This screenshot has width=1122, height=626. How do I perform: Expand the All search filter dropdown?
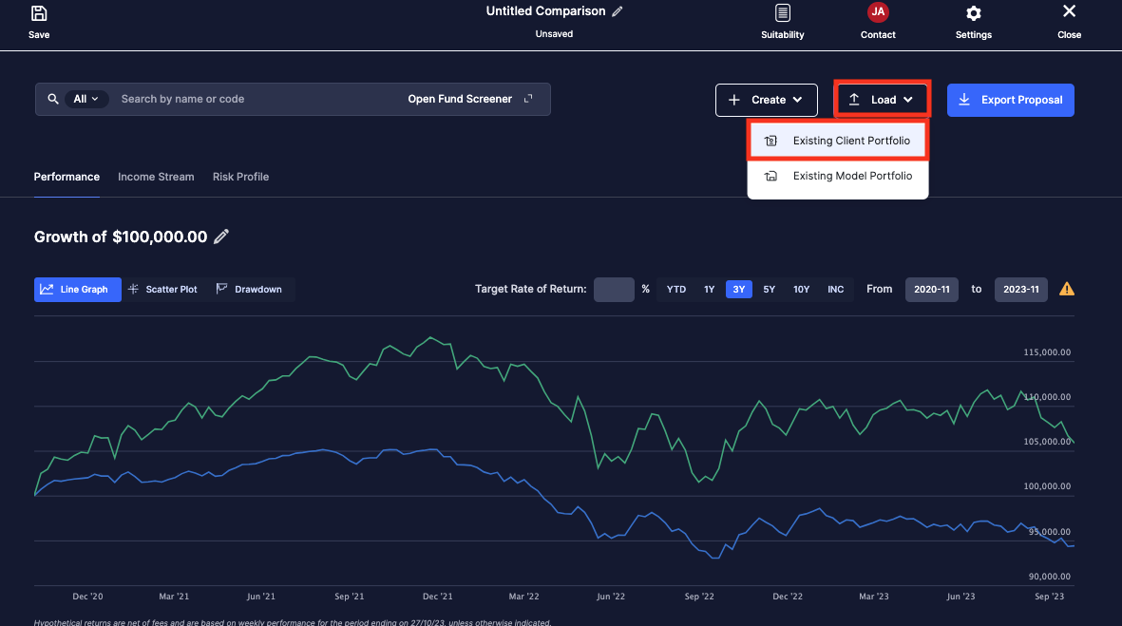tap(86, 99)
